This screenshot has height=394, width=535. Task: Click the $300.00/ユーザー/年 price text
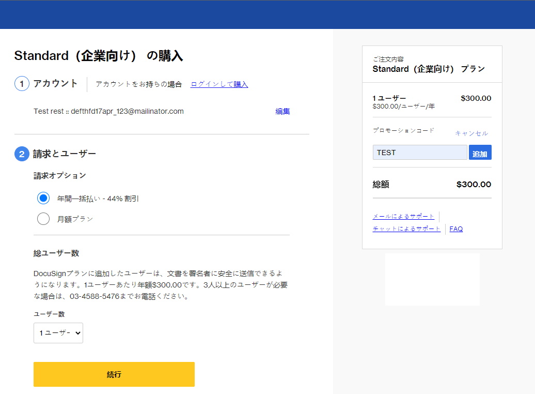404,107
